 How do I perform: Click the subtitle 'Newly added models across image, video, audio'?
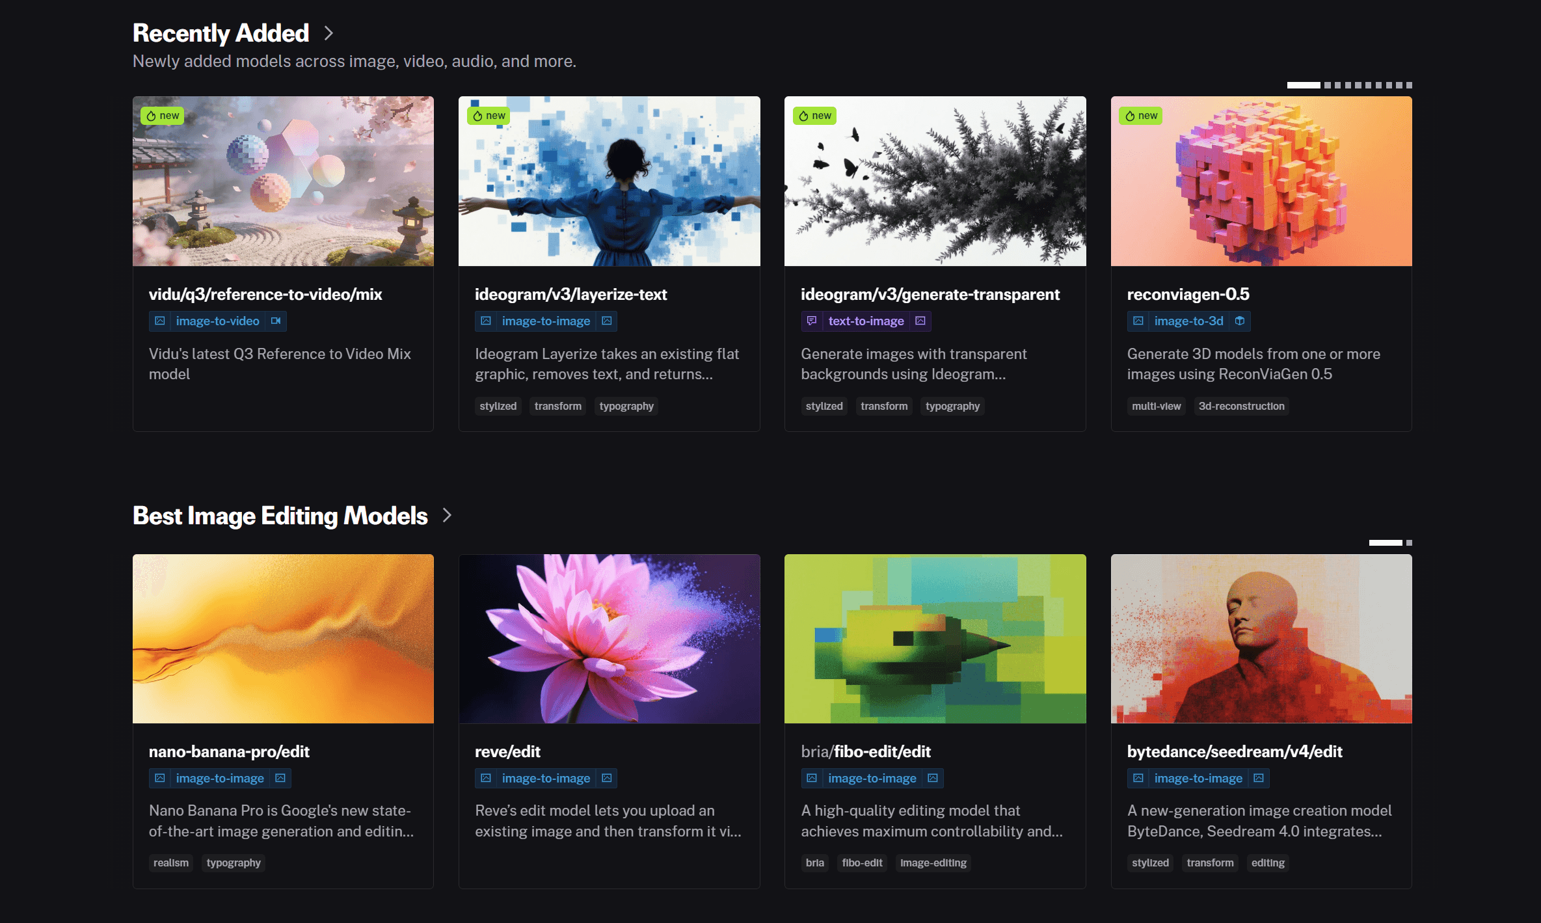click(355, 61)
